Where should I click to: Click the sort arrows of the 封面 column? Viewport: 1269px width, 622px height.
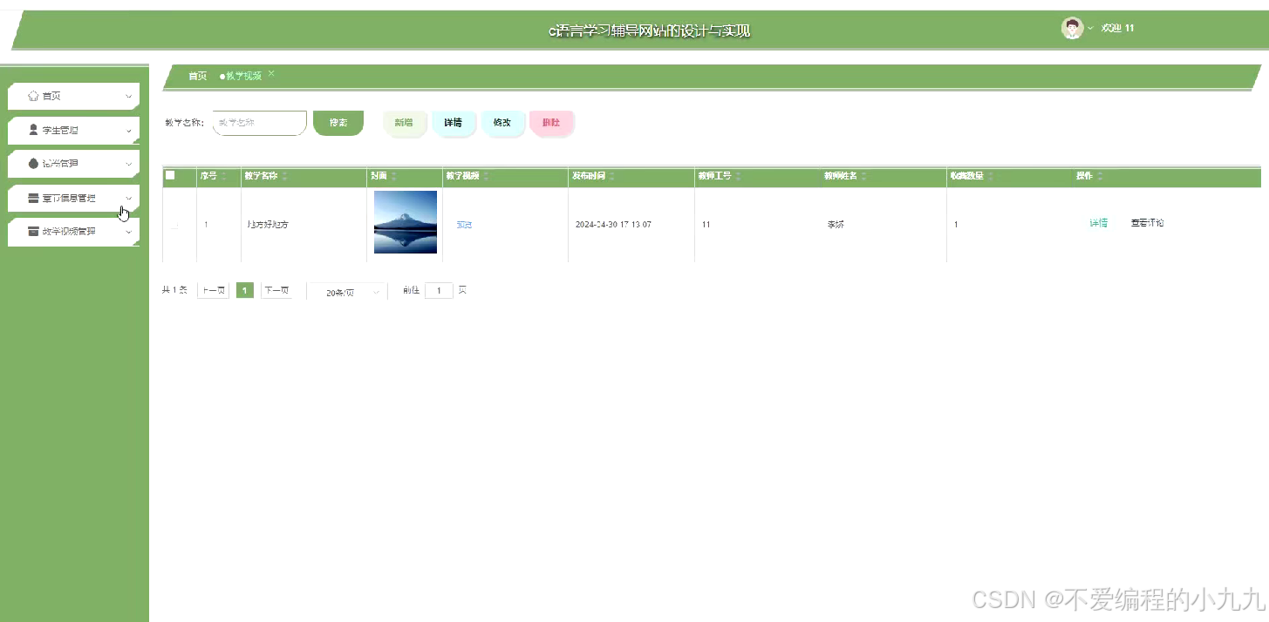tap(394, 177)
